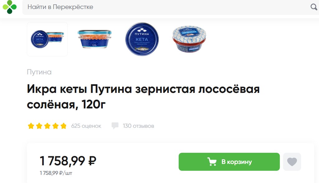Click the second rating star

click(39, 126)
